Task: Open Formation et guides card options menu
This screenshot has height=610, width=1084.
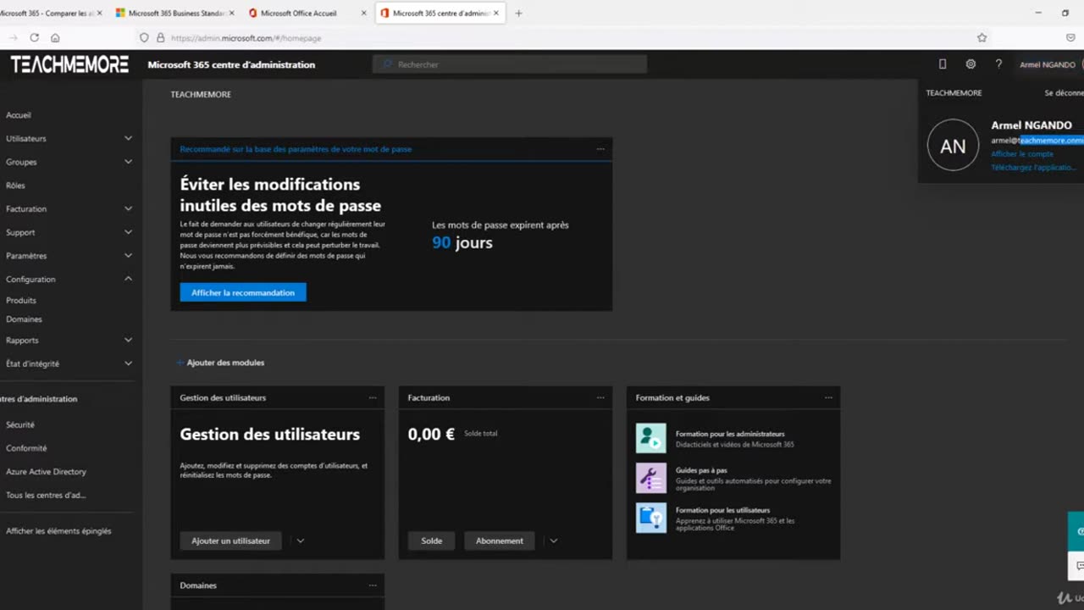Action: pos(828,397)
